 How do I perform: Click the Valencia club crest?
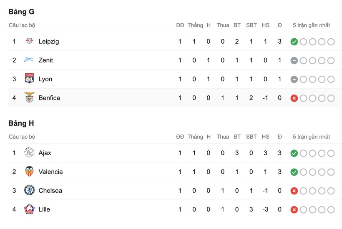29,172
